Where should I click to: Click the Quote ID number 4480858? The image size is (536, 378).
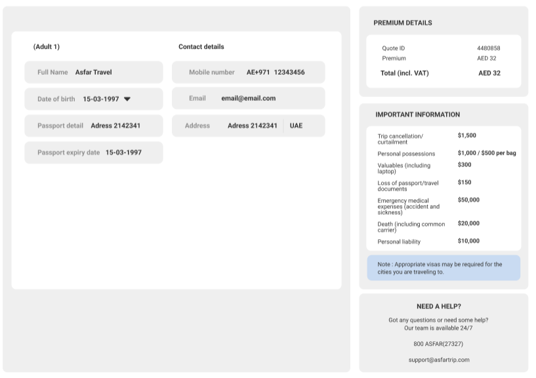488,48
